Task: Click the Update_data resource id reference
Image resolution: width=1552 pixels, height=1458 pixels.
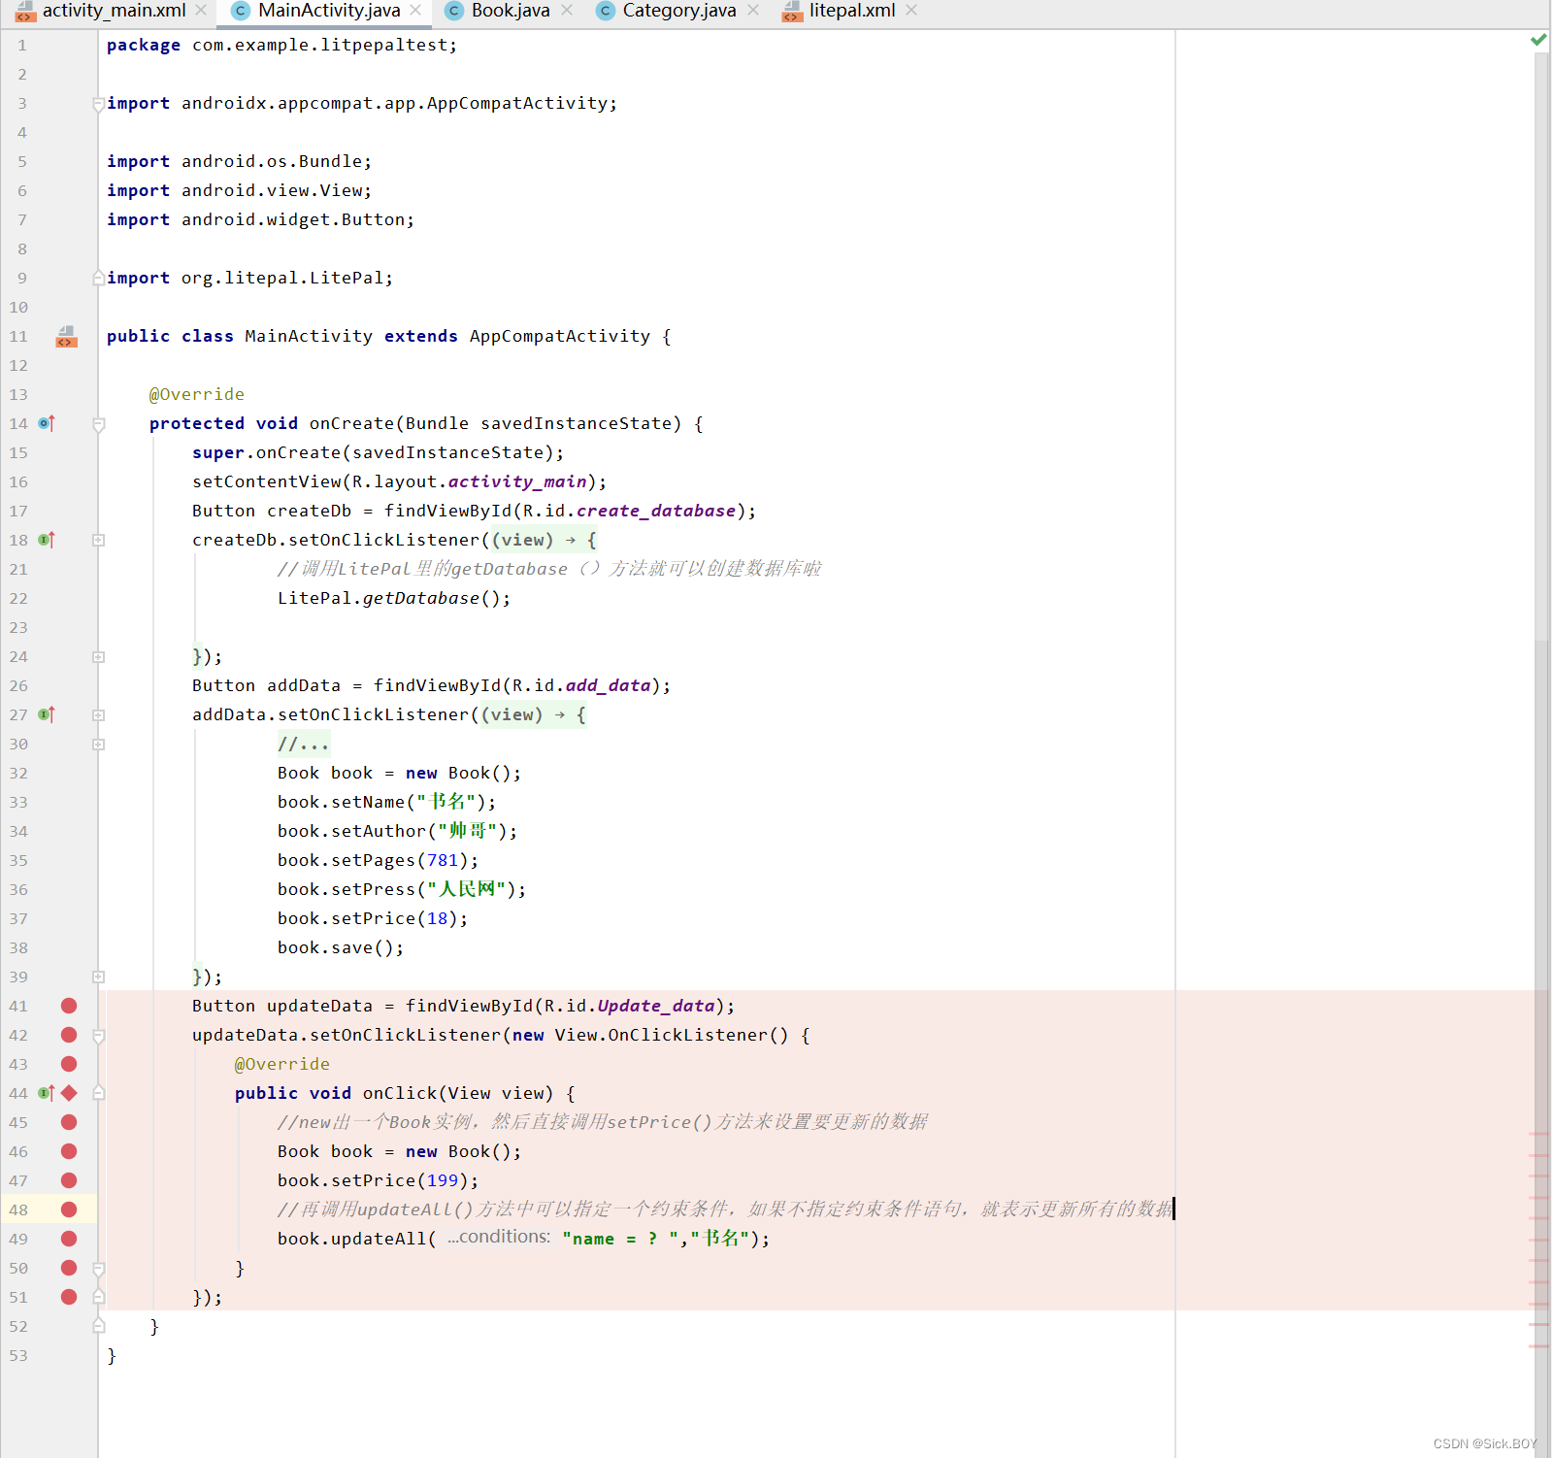Action: click(656, 1006)
